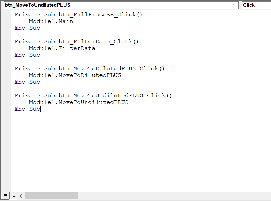
Task: Click the margin bar beside btn_FullProcess_Click
Action: pyautogui.click(x=6, y=14)
